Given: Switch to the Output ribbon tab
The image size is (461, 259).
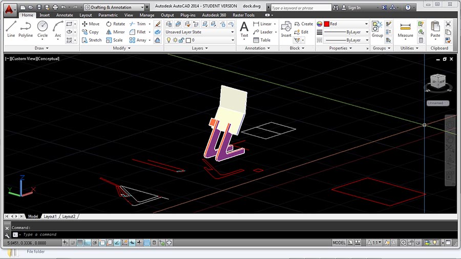Looking at the screenshot, I should [167, 15].
